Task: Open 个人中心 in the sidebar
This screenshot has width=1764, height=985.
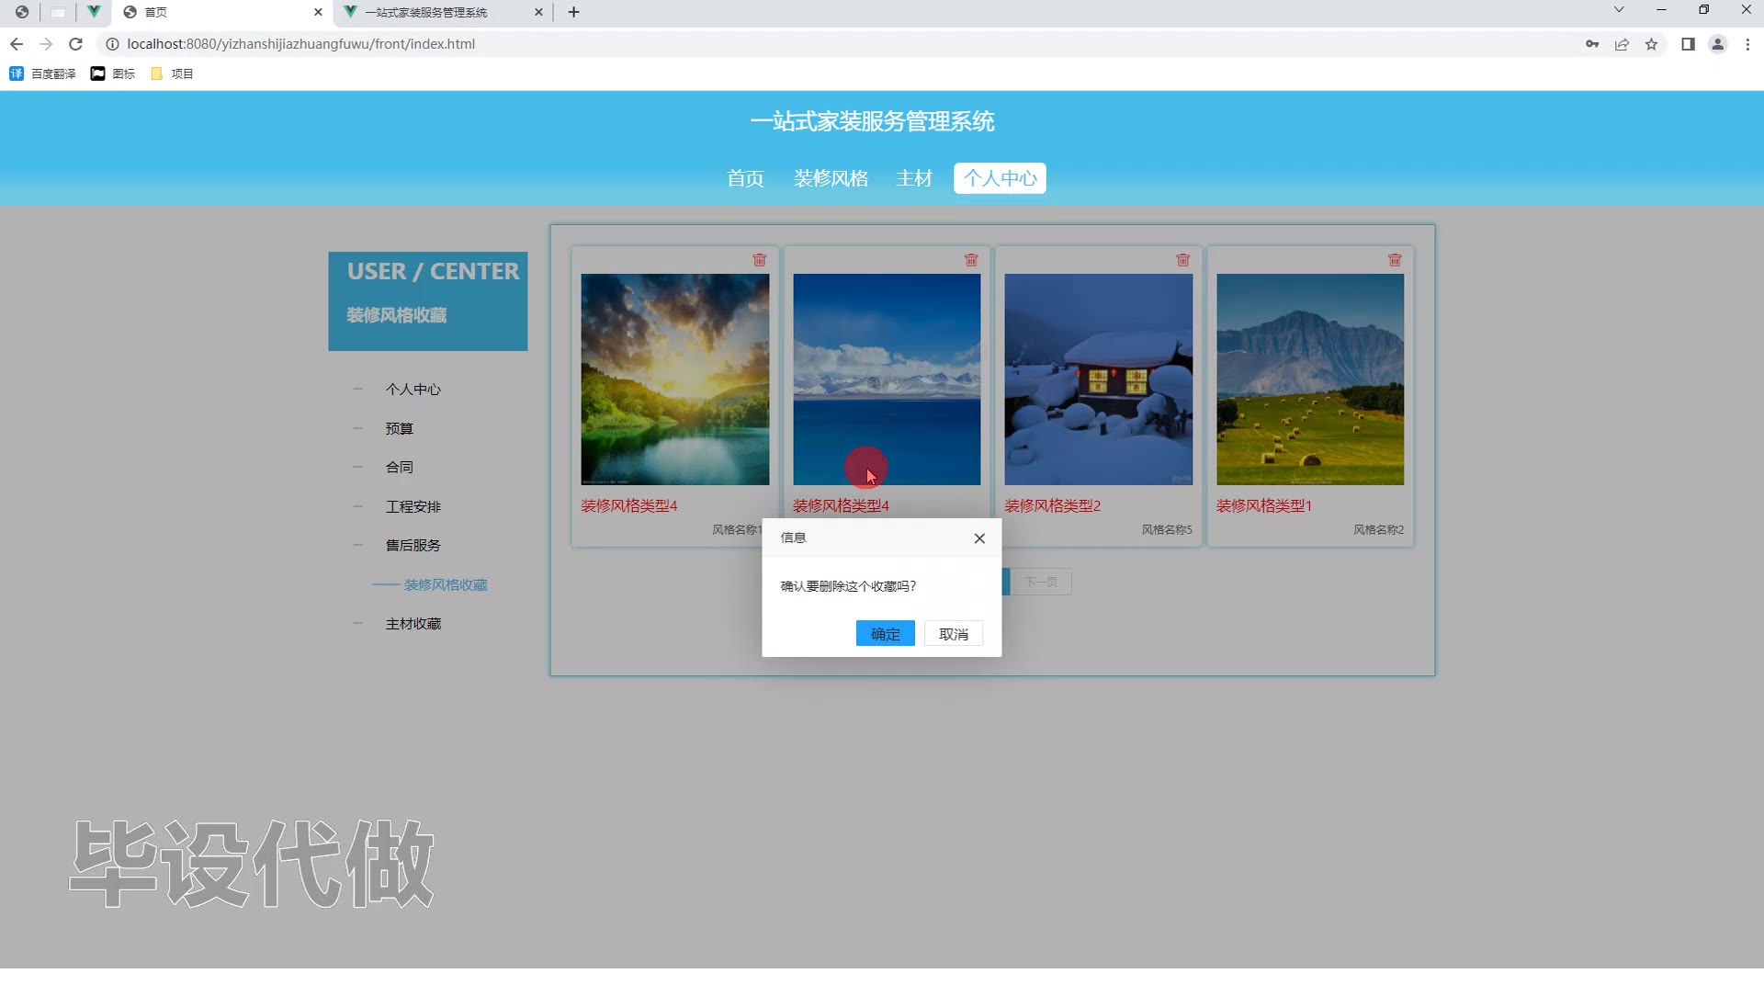Action: click(413, 390)
